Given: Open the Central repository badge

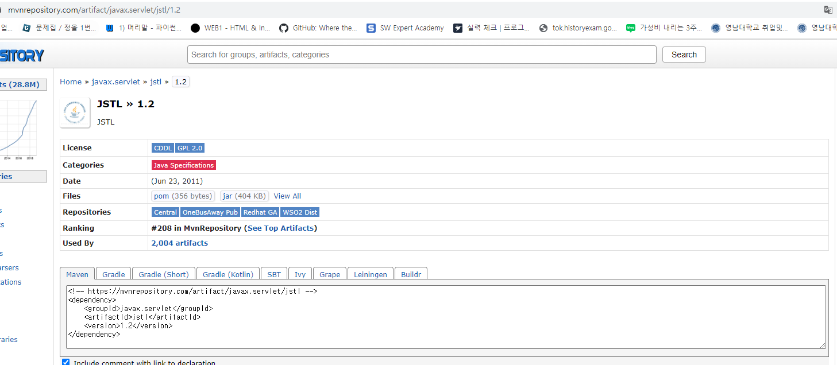Looking at the screenshot, I should coord(165,212).
